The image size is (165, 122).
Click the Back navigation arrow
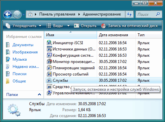pyautogui.click(x=8, y=14)
